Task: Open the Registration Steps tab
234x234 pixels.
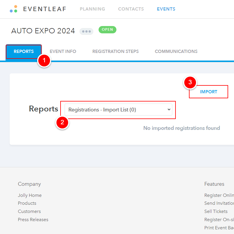Action: [115, 51]
